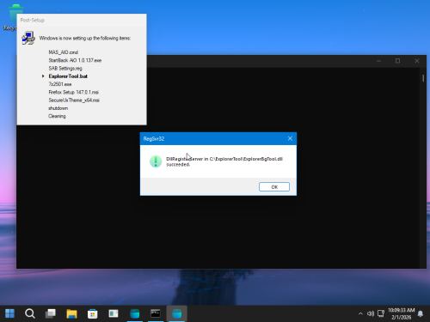Switch to the highlighted active teal taskbar icon
This screenshot has height=322, width=430.
click(x=176, y=313)
